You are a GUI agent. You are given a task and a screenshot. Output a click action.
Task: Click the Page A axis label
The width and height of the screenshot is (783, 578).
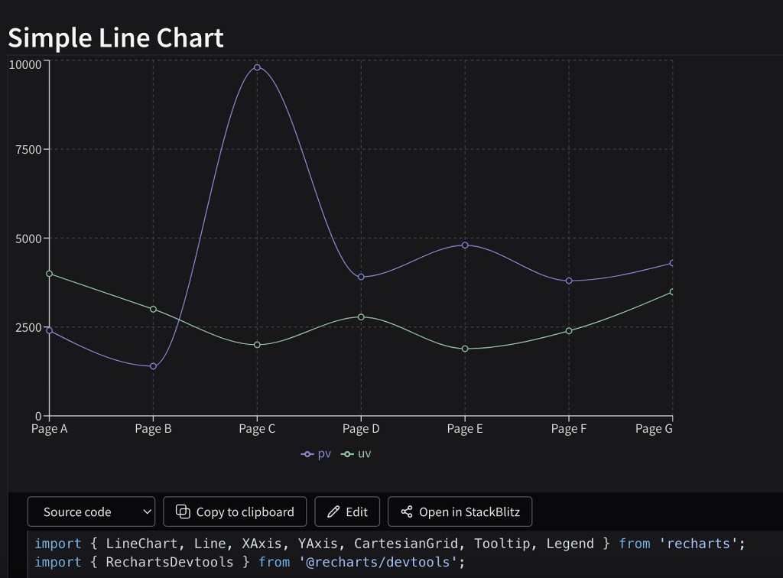[x=50, y=429]
